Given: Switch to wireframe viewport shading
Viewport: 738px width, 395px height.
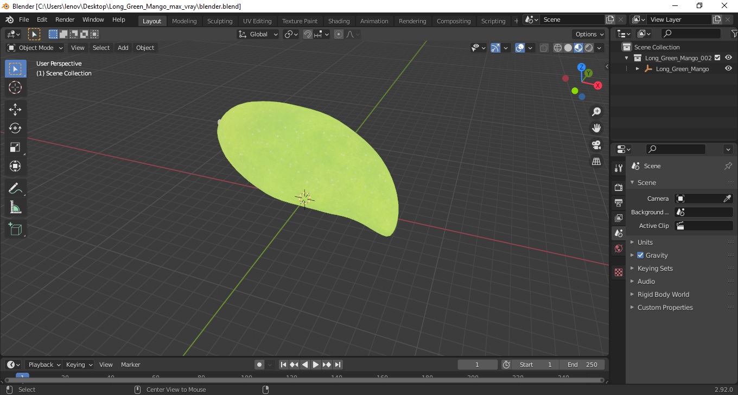Looking at the screenshot, I should point(558,48).
